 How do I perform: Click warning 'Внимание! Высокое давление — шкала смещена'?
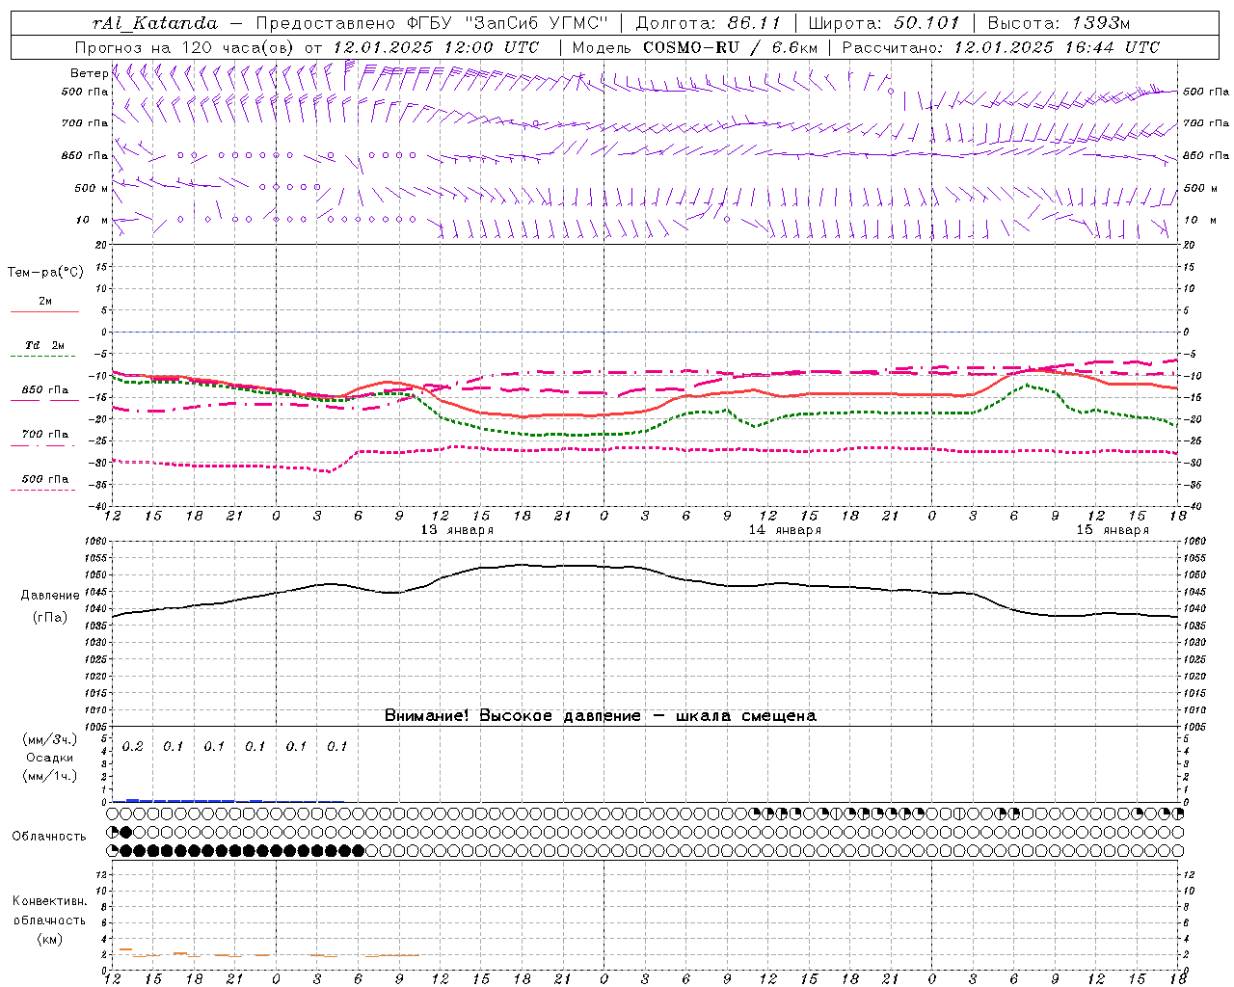pos(600,716)
